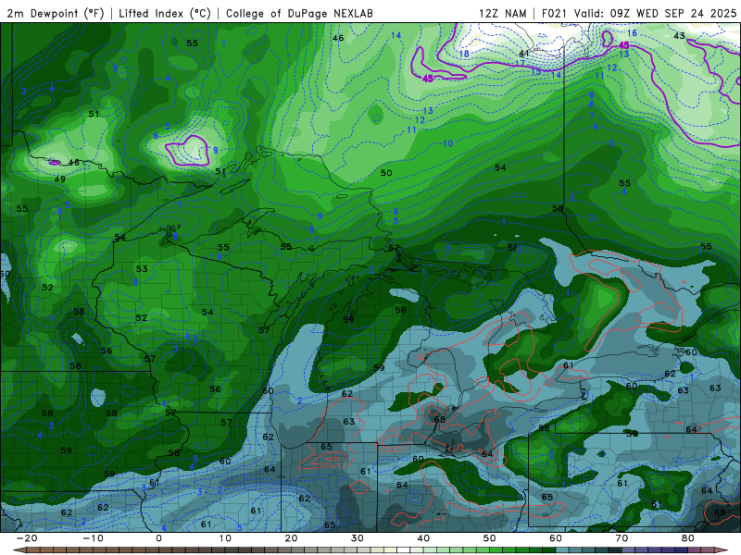The image size is (741, 555).
Task: Select the black "43" dewpoint reading on map
Action: [679, 36]
